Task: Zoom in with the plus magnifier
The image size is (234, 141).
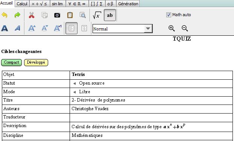Action: click(x=172, y=28)
